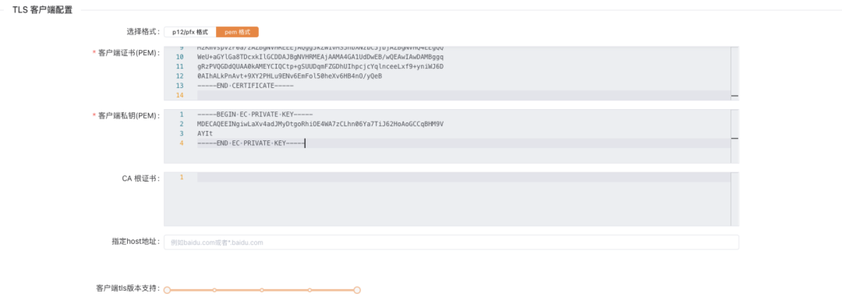Click into the 指定host地址 input field

(451, 242)
